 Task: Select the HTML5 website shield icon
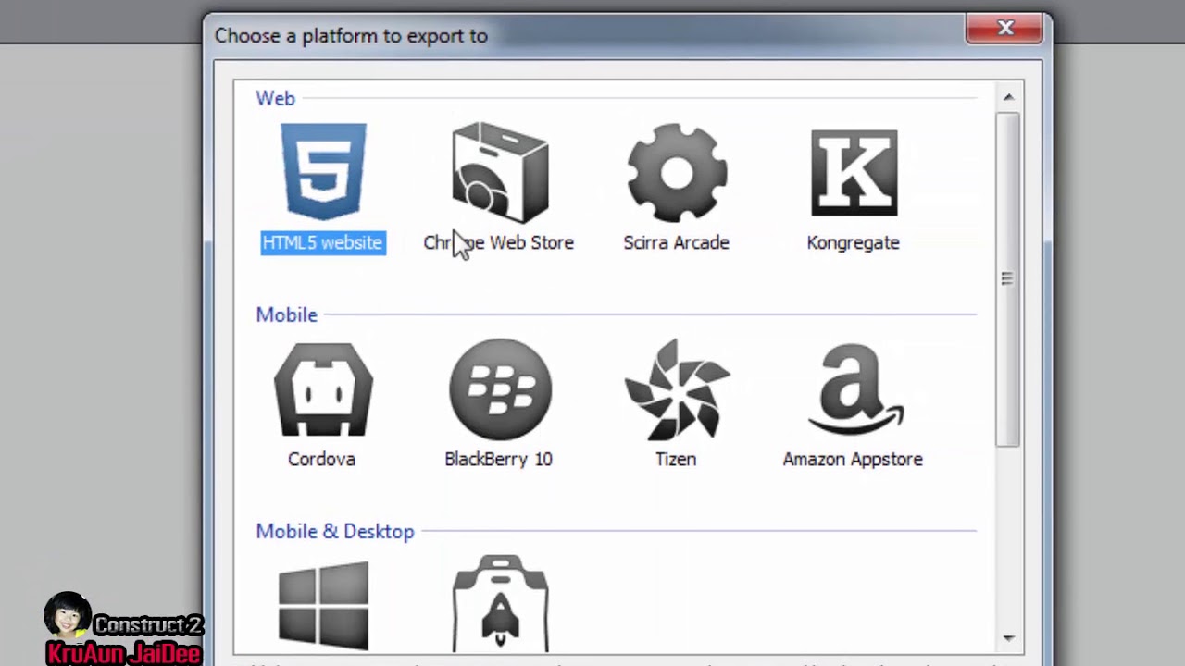tap(323, 172)
